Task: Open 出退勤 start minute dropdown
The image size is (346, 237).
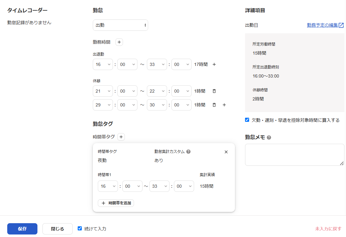Action: pos(127,64)
